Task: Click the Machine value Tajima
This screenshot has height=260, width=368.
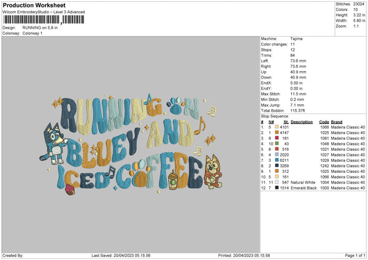Action: point(296,39)
